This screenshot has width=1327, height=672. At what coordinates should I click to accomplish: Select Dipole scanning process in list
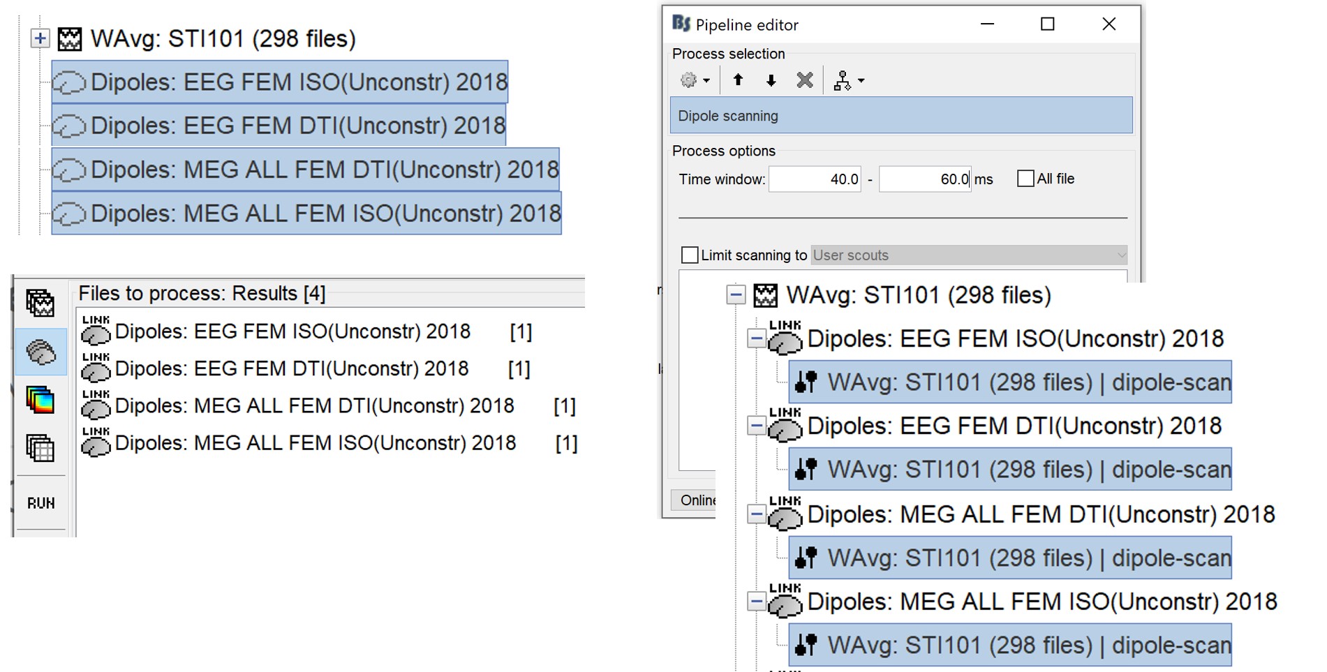click(x=900, y=116)
